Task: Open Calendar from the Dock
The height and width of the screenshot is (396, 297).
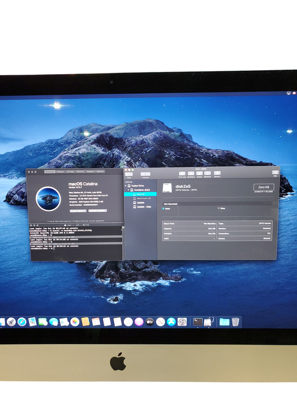Action: (x=96, y=322)
